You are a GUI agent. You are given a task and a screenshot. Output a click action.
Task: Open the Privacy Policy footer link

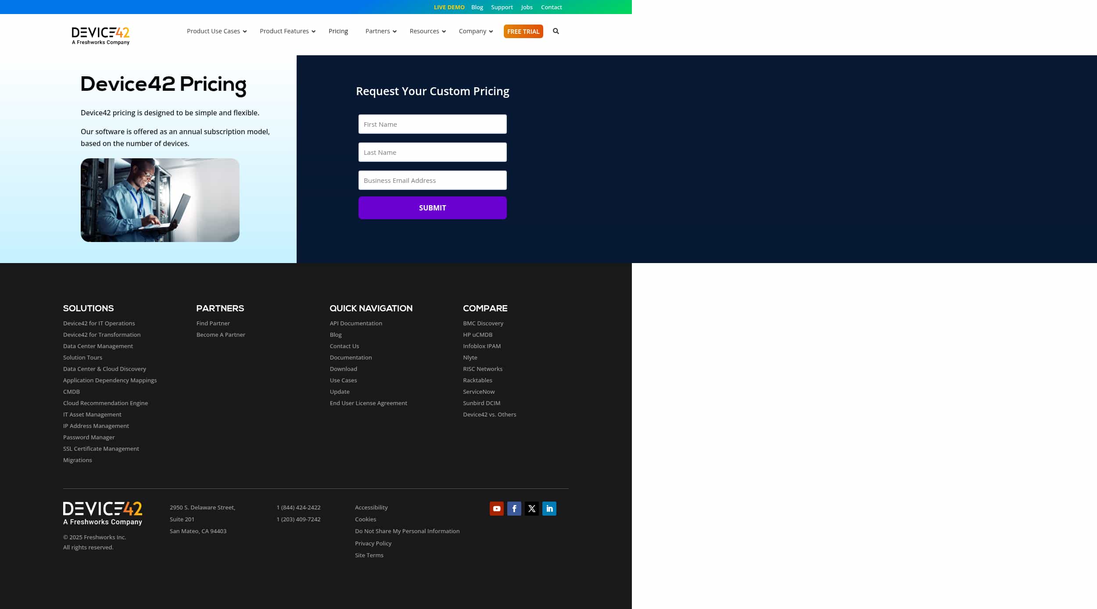[x=373, y=543]
